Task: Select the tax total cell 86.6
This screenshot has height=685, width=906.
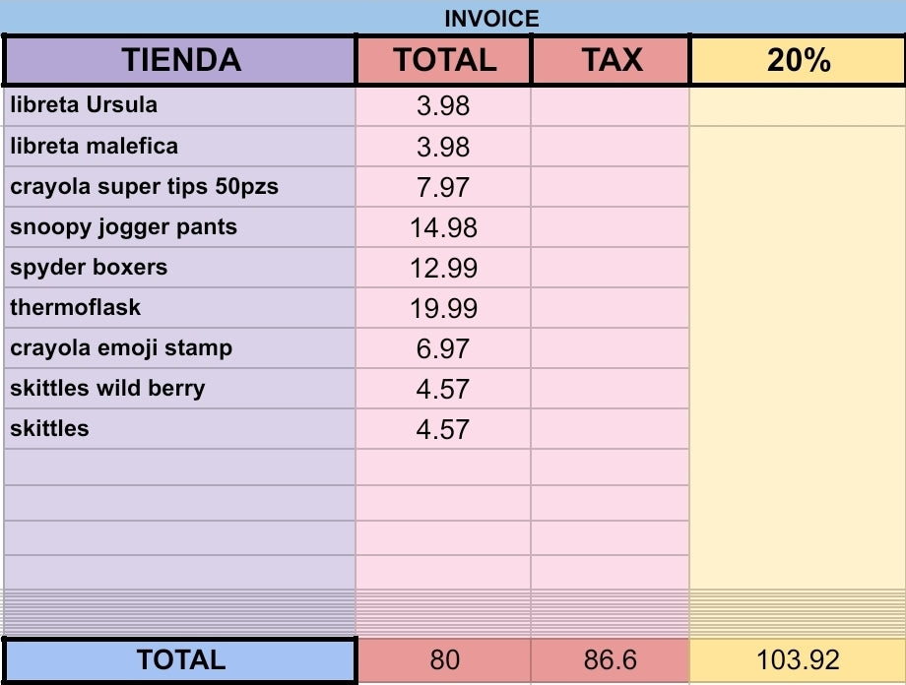Action: (x=611, y=659)
